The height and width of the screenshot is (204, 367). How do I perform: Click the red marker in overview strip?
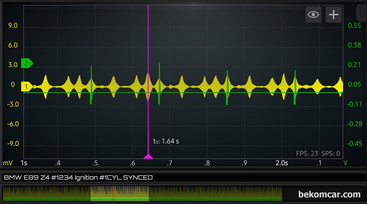[113, 194]
